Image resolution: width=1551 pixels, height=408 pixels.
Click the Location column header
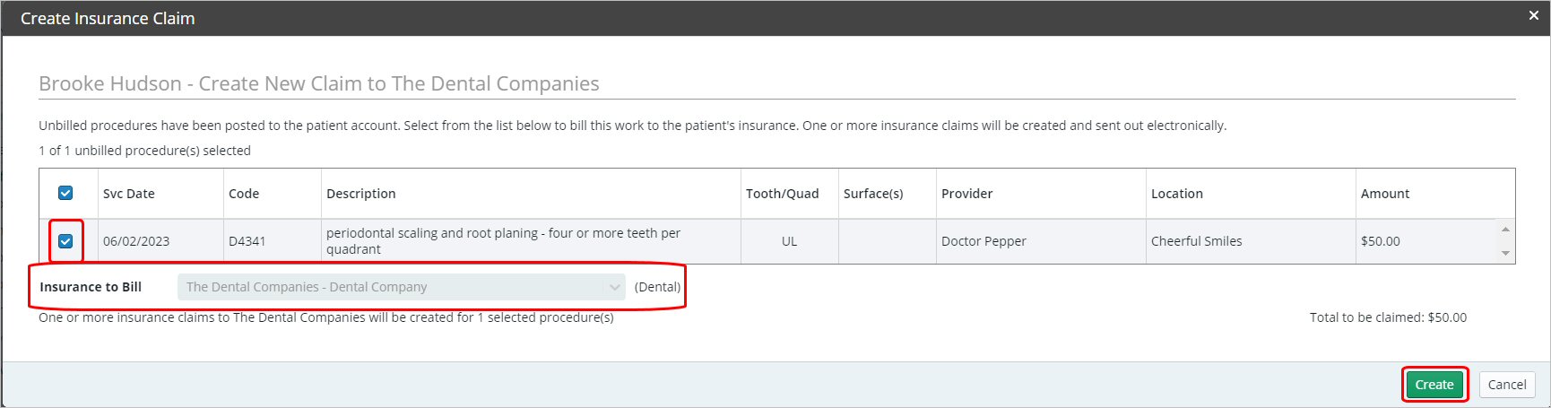tap(1177, 194)
